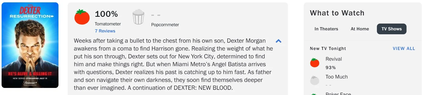Click the red Tomatometer tomato icon
The image size is (422, 95).
[82, 17]
